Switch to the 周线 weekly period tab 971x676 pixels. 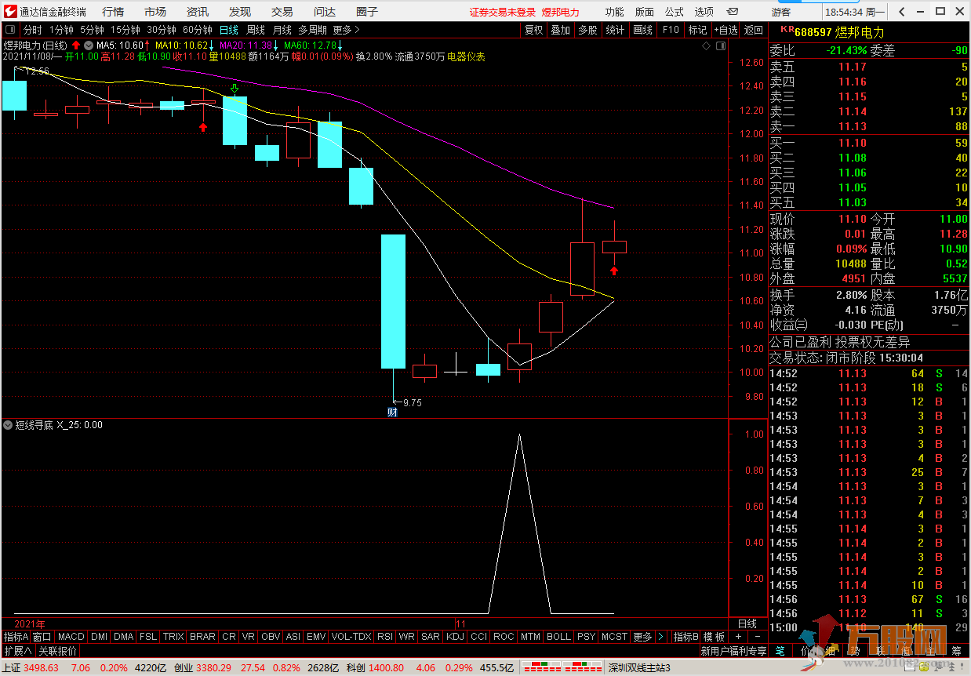point(256,30)
